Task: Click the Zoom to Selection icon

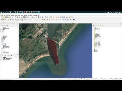Action: tap(26, 17)
